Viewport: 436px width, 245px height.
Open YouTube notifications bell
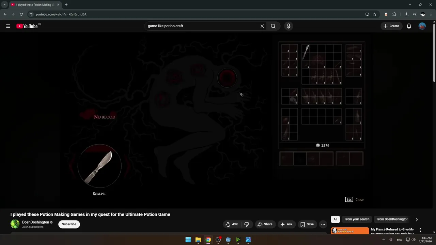point(409,26)
